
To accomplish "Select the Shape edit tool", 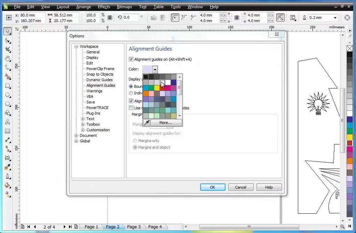I will click(x=7, y=41).
